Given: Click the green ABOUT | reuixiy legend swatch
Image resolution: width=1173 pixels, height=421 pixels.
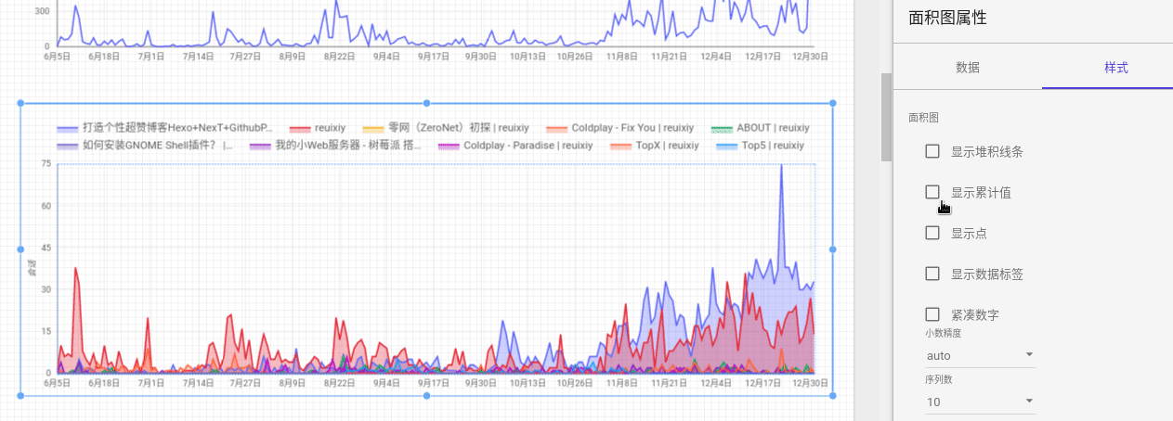Looking at the screenshot, I should 722,128.
